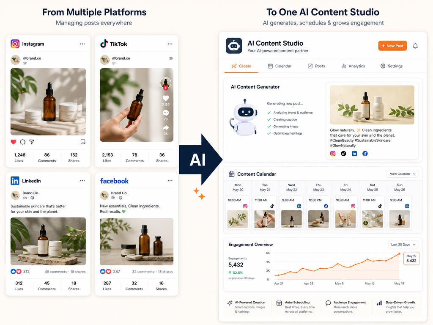Click the #CleanBeauty #SustainableSkincare hashtag line
This screenshot has height=325, width=433.
360,140
